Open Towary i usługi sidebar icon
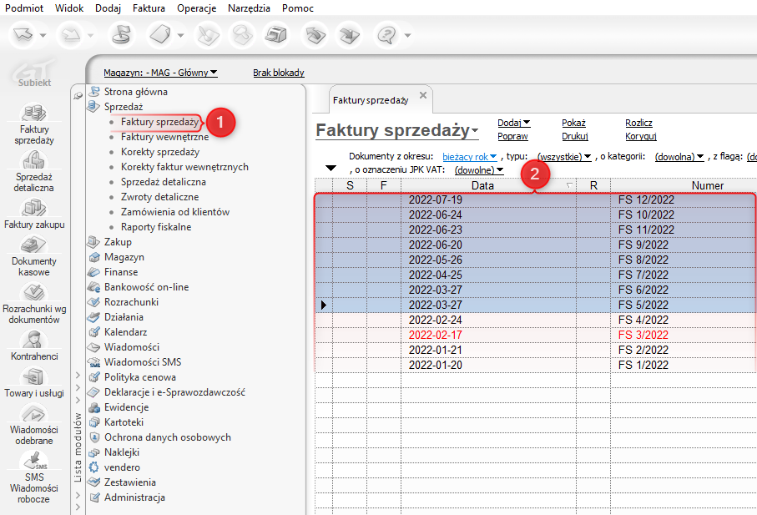Image resolution: width=757 pixels, height=515 pixels. point(34,376)
